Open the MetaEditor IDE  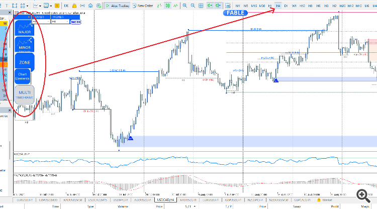coord(66,6)
